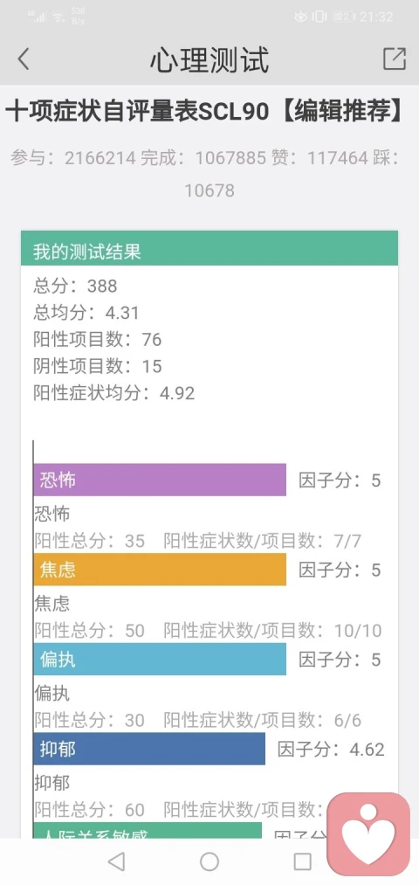Screen dimensions: 419x885
Task: Tap the green 人际关系敏感 bar
Action: pyautogui.click(x=148, y=830)
